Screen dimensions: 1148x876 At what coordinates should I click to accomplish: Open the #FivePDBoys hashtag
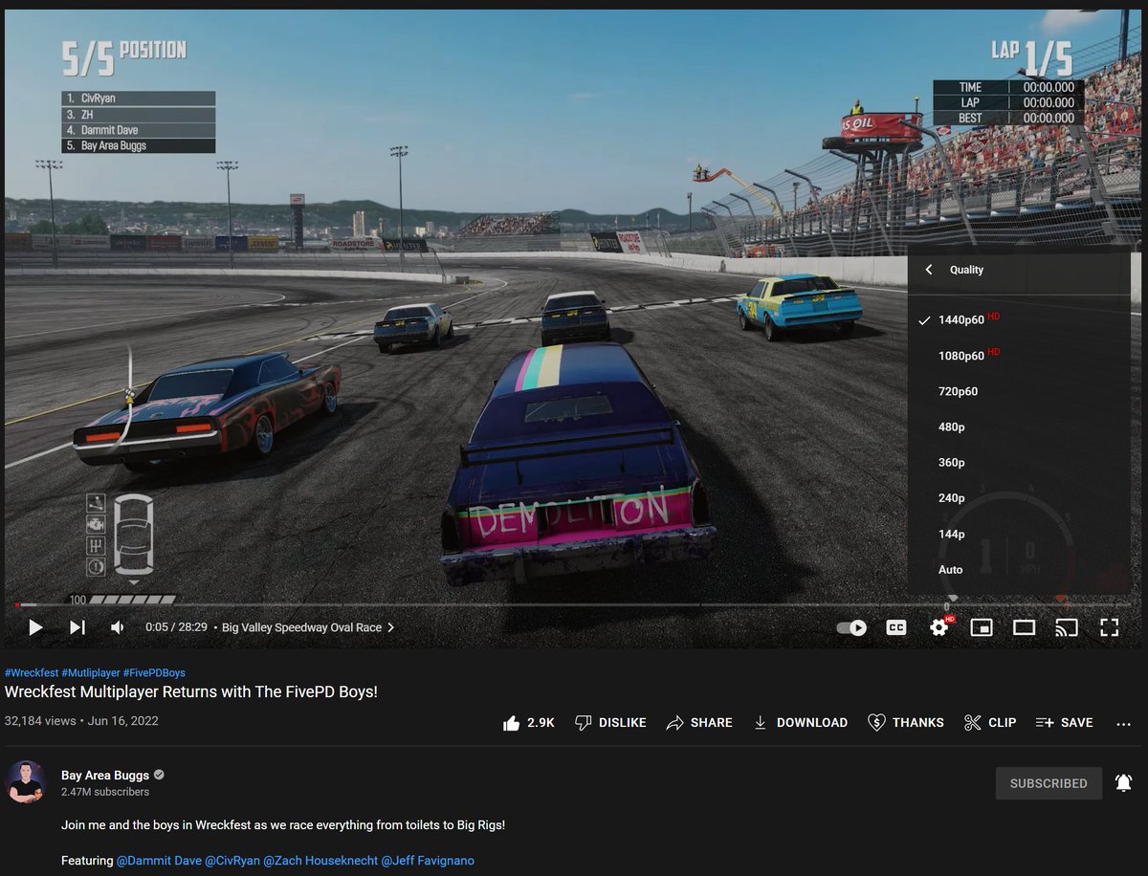154,673
